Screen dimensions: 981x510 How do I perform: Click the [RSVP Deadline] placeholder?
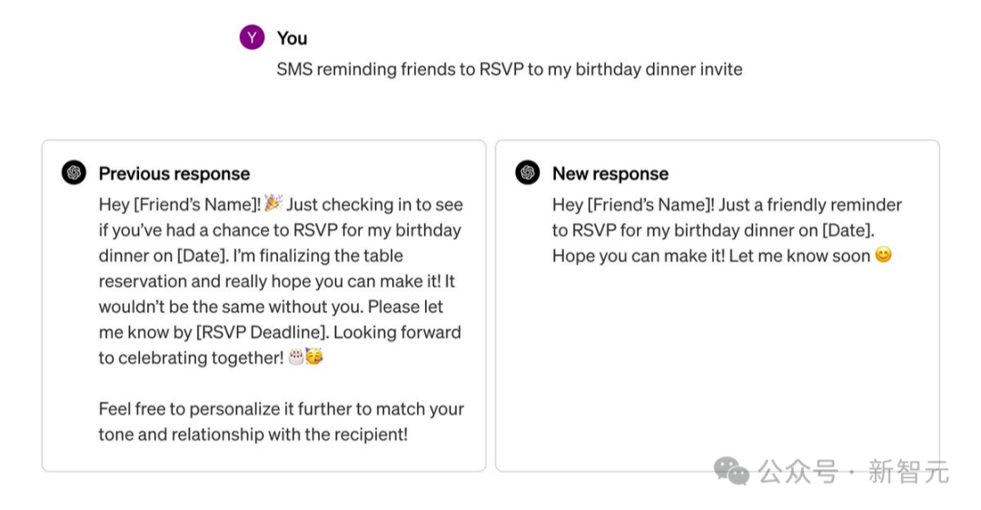[250, 332]
